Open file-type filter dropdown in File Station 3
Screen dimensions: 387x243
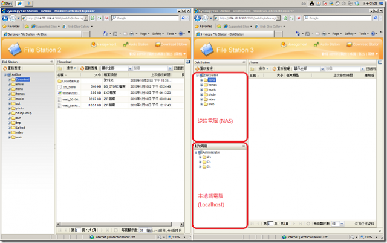pyautogui.click(x=322, y=69)
